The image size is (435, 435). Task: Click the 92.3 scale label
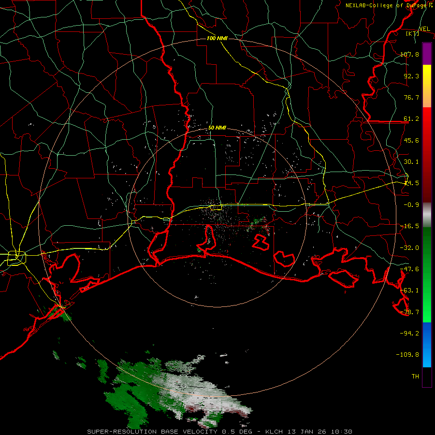(411, 76)
